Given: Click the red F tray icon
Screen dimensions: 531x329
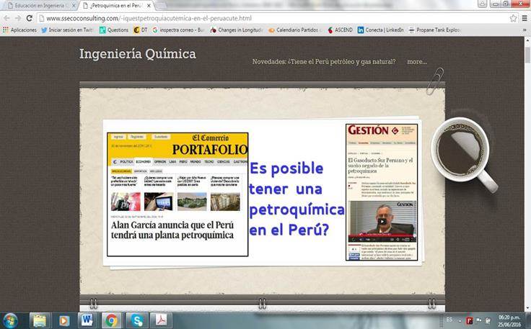Looking at the screenshot, I should point(470,320).
